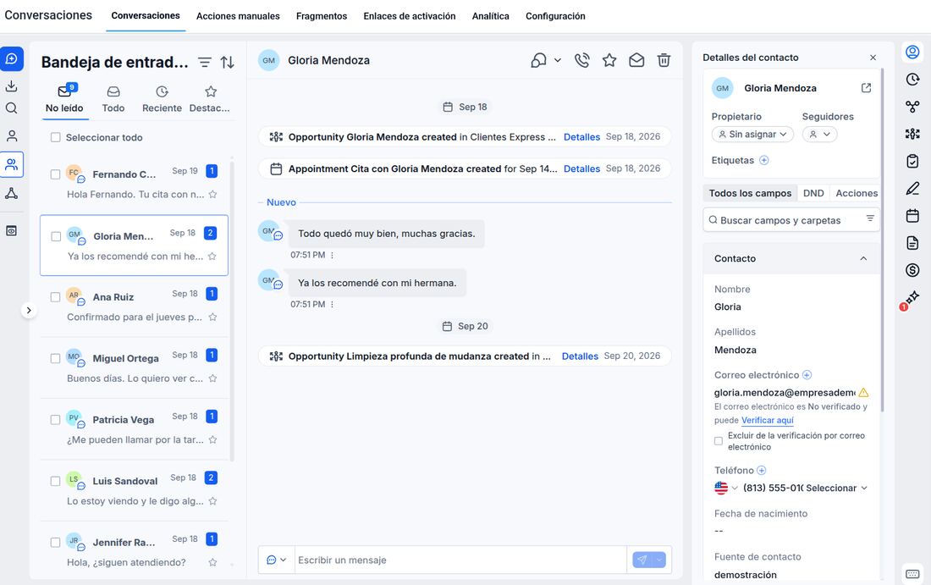
Task: Open the Seguidores dropdown
Action: (x=819, y=135)
